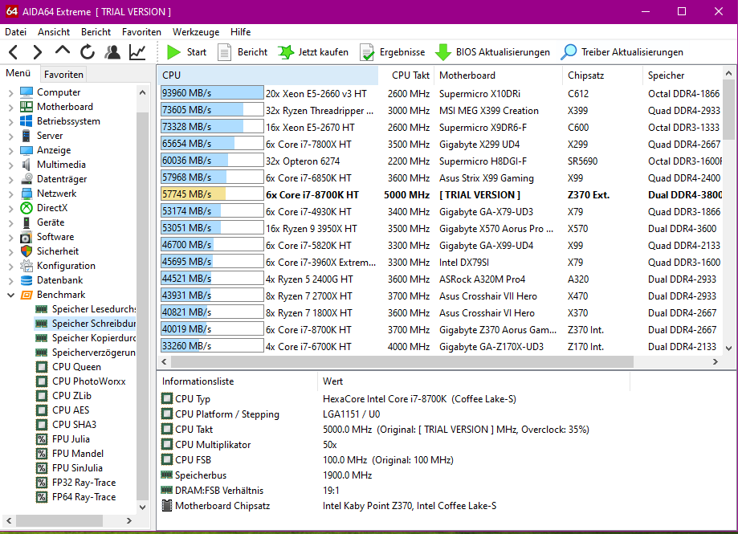Open the CPU AES benchmark
The height and width of the screenshot is (534, 738).
tap(63, 410)
